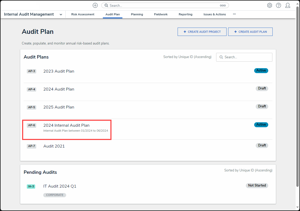
Task: Click the vertical page scrollbar
Action: coord(298,96)
